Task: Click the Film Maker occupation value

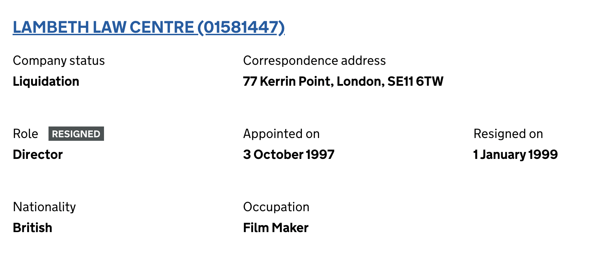Action: pyautogui.click(x=276, y=228)
